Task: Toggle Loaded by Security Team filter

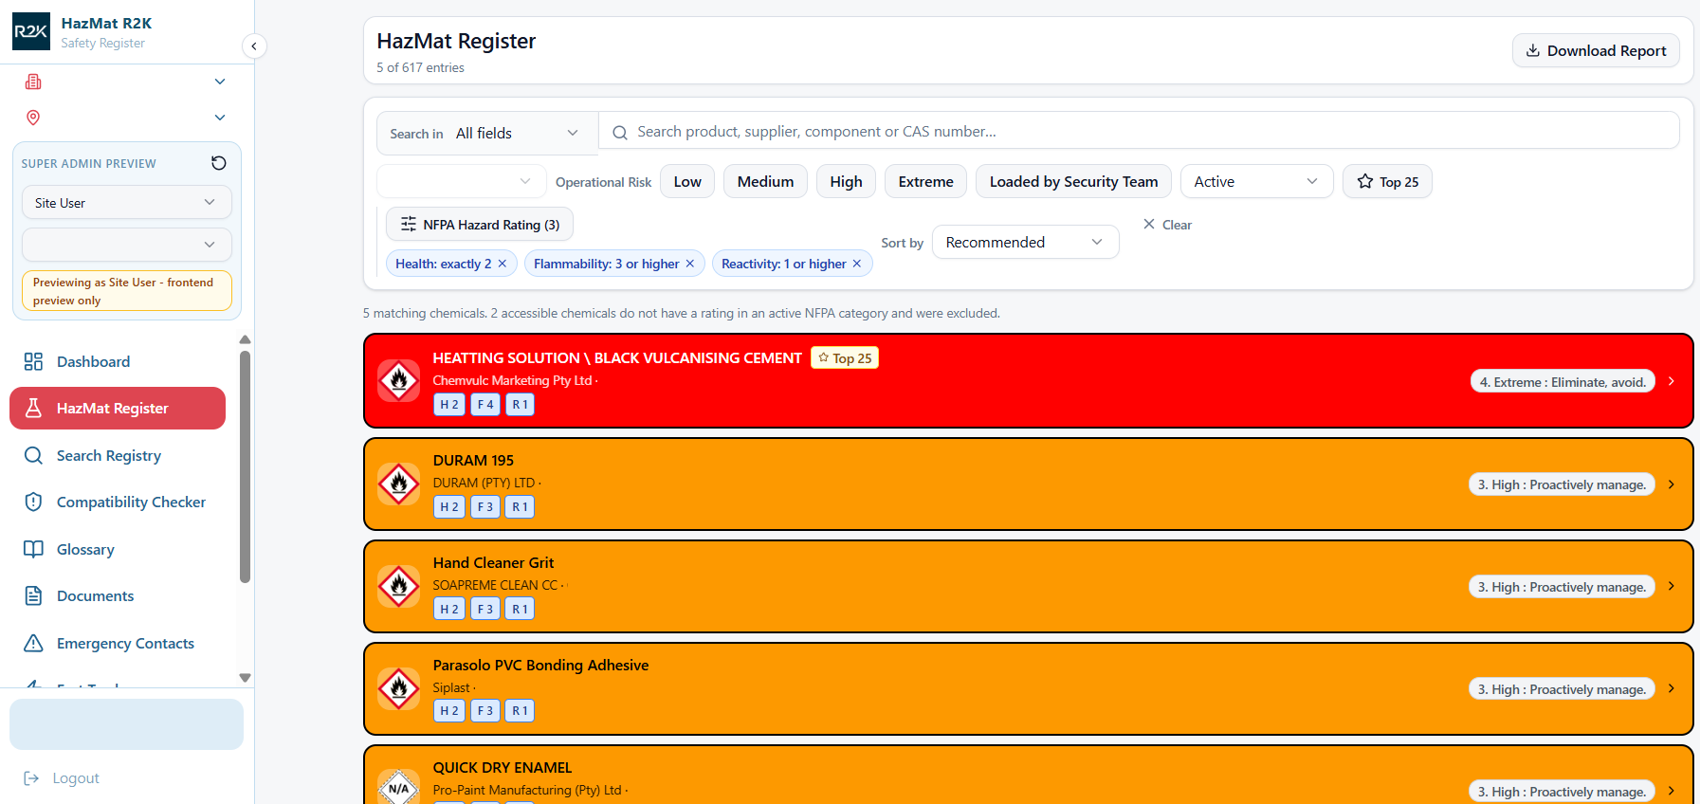Action: (x=1073, y=181)
